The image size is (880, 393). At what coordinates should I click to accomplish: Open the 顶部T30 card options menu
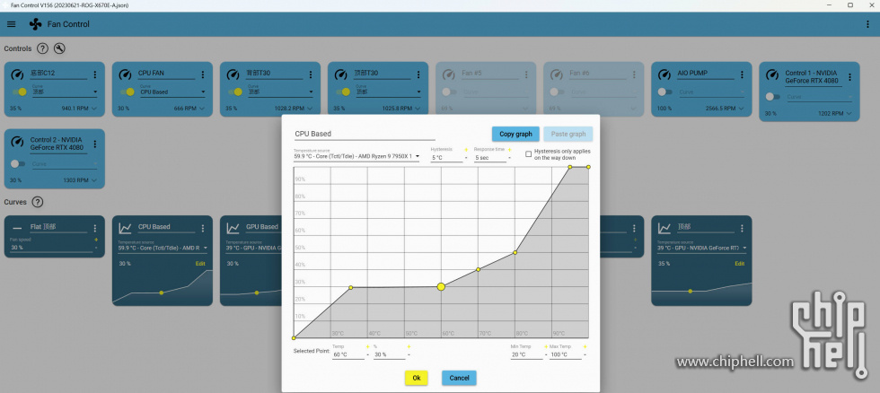(x=418, y=74)
